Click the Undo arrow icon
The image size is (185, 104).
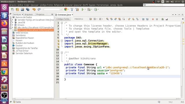click(34, 10)
